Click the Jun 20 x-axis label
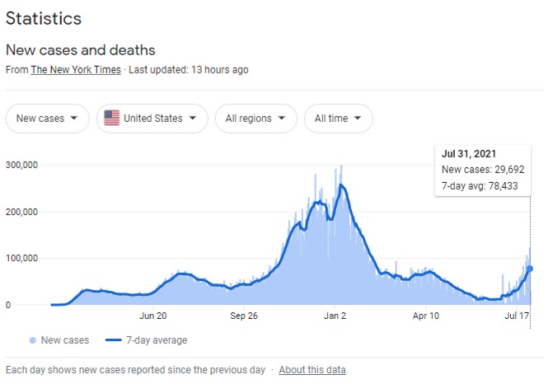The width and height of the screenshot is (548, 384). pyautogui.click(x=153, y=316)
